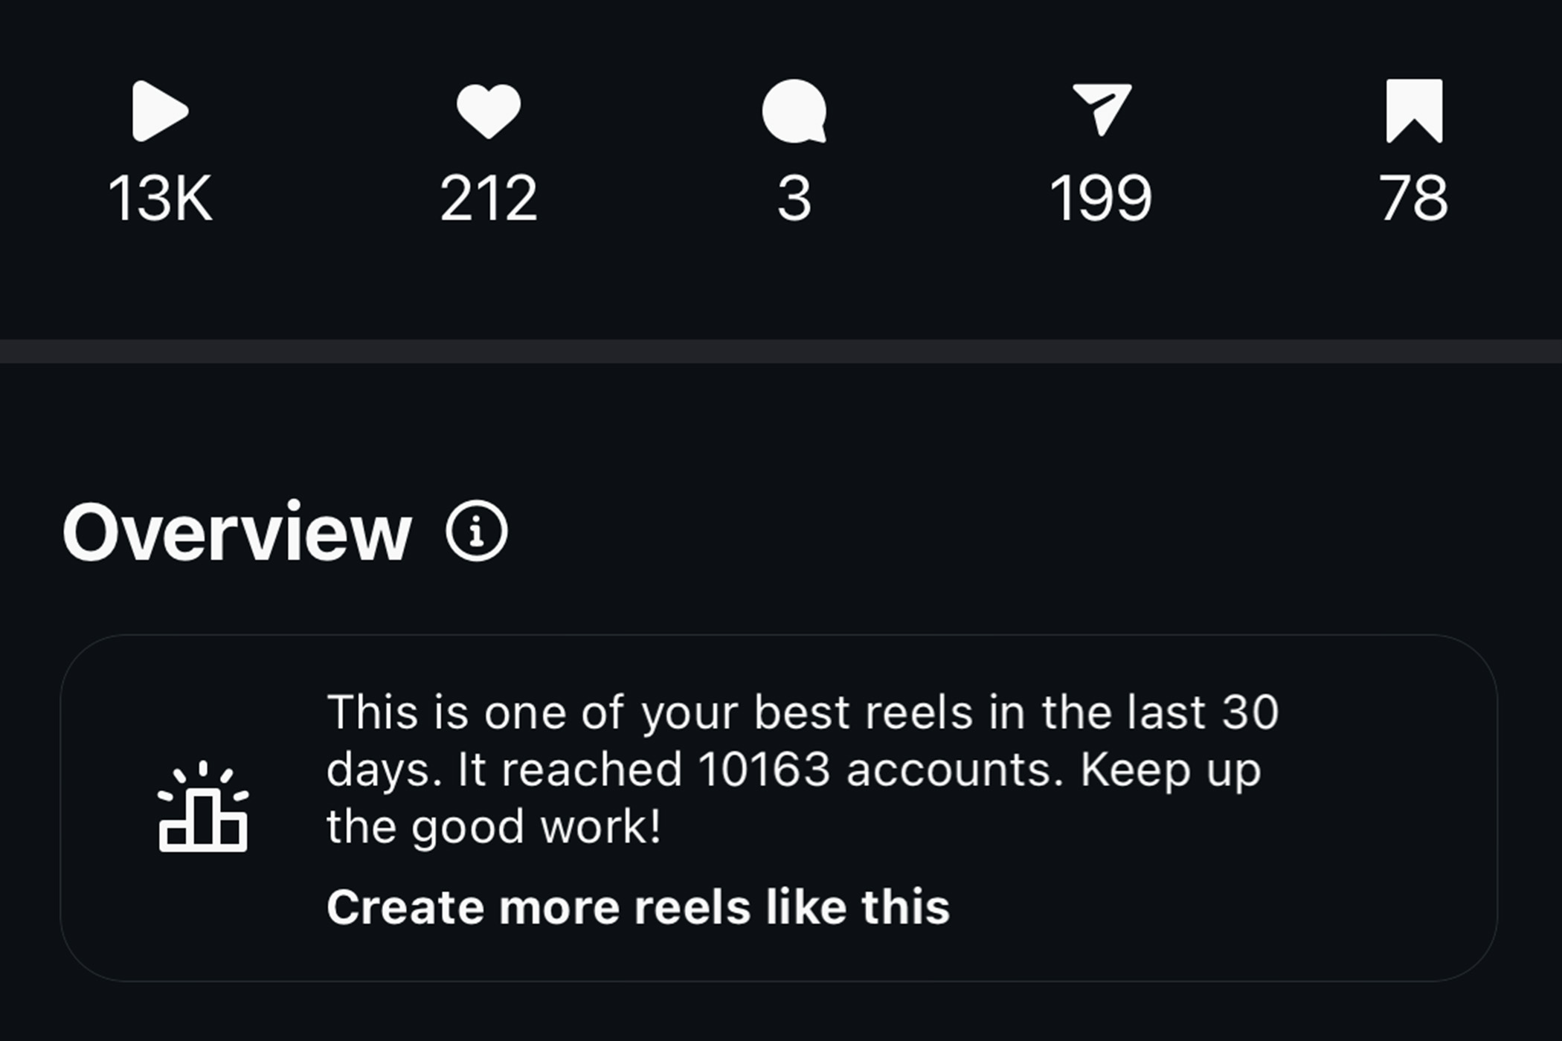Open the Overview info icon

pos(477,531)
